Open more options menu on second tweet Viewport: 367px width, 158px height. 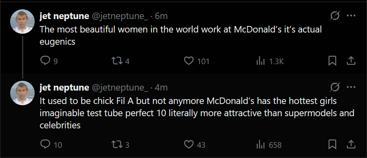point(351,87)
